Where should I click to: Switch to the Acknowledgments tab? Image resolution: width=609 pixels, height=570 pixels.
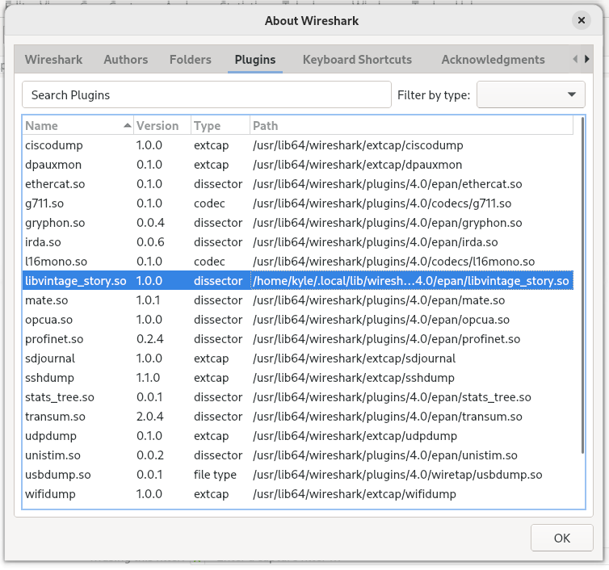coord(493,60)
